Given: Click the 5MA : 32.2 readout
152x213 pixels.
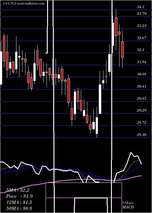Looking at the screenshot, I should [x=18, y=190].
